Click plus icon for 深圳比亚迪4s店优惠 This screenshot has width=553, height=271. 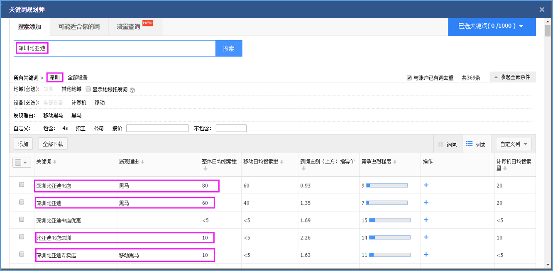click(426, 220)
